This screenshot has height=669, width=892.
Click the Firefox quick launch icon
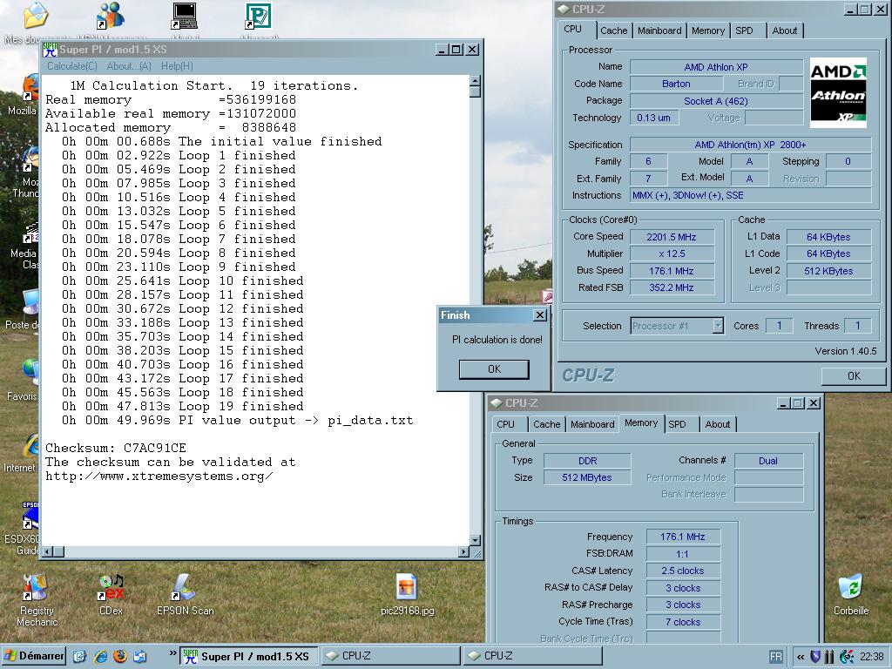tap(120, 657)
